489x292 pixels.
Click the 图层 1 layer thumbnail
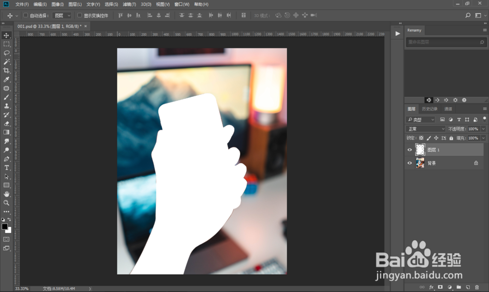pyautogui.click(x=420, y=150)
